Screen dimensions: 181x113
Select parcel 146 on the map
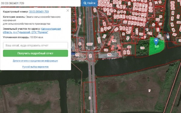(106, 50)
